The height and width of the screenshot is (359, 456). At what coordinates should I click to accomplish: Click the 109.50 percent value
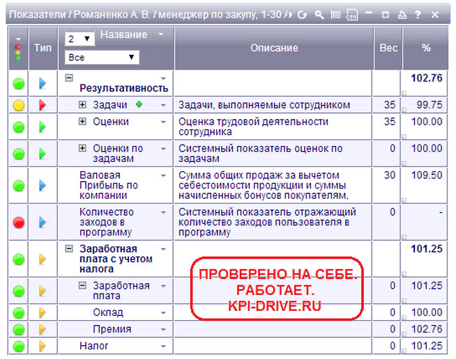click(427, 175)
